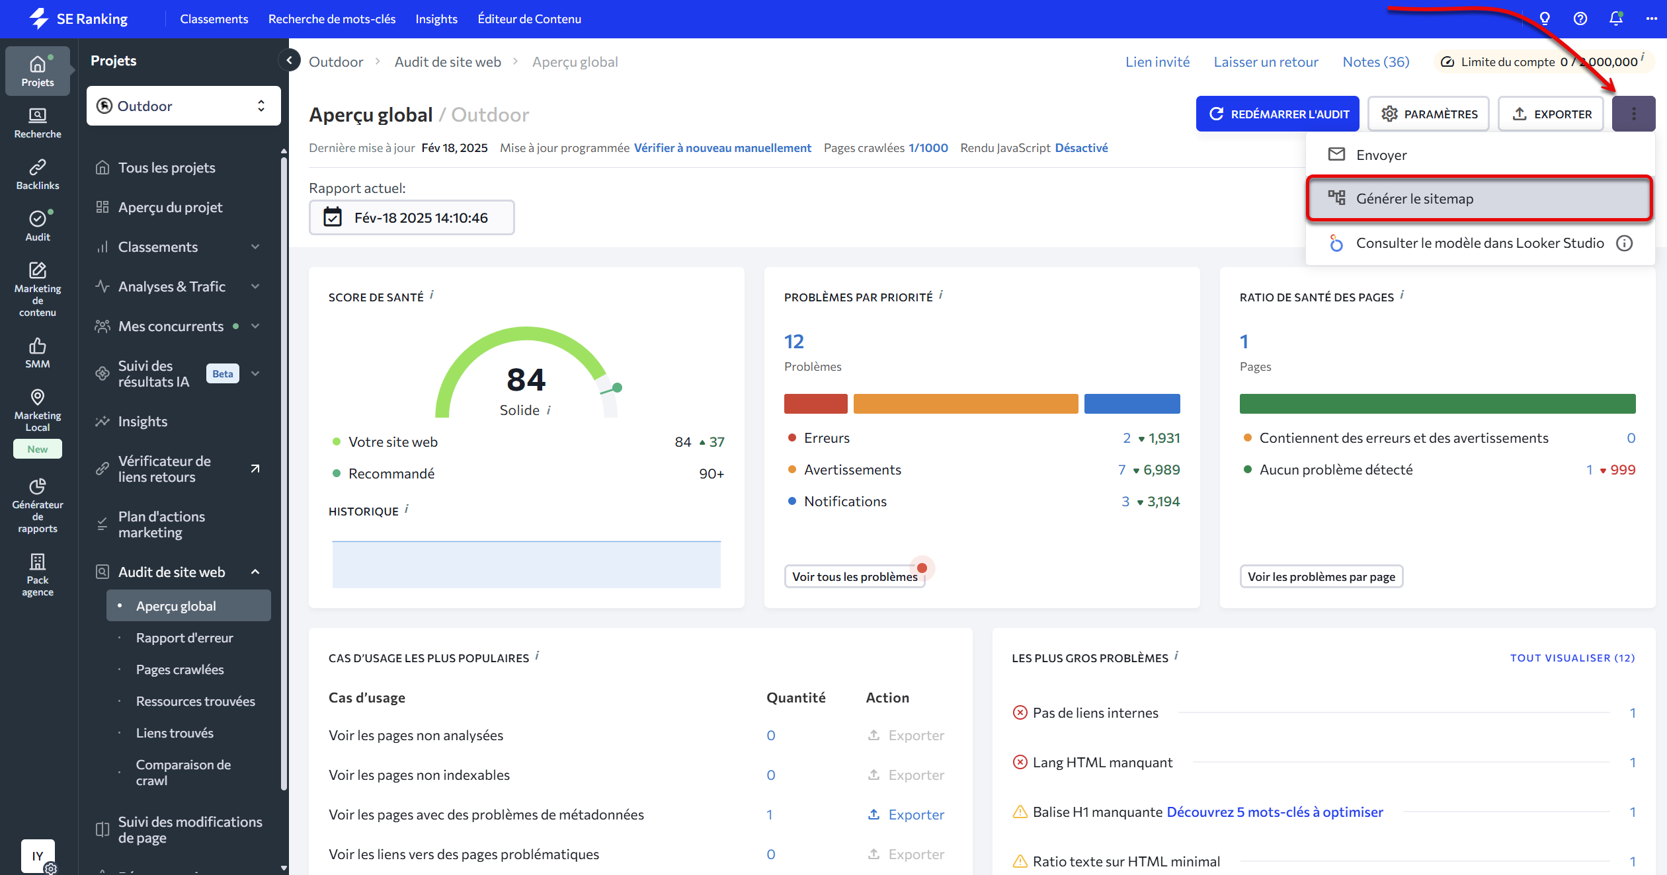Open Pages crawlées in sidebar
The image size is (1667, 875).
pos(180,669)
